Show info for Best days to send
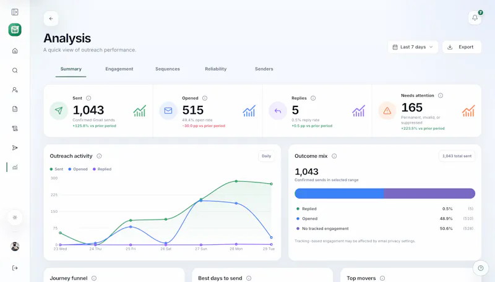Image resolution: width=495 pixels, height=282 pixels. tap(249, 278)
